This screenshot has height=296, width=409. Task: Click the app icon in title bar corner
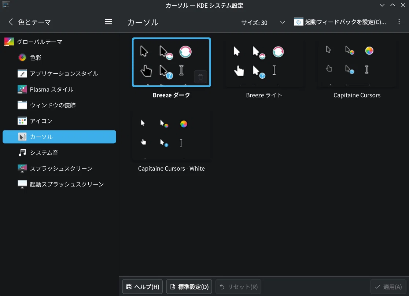tap(6, 5)
